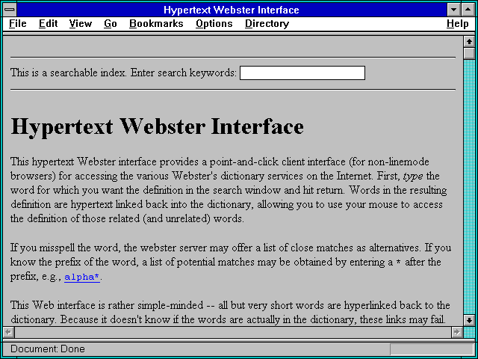Open the Bookmarks menu
The height and width of the screenshot is (359, 478).
click(156, 24)
